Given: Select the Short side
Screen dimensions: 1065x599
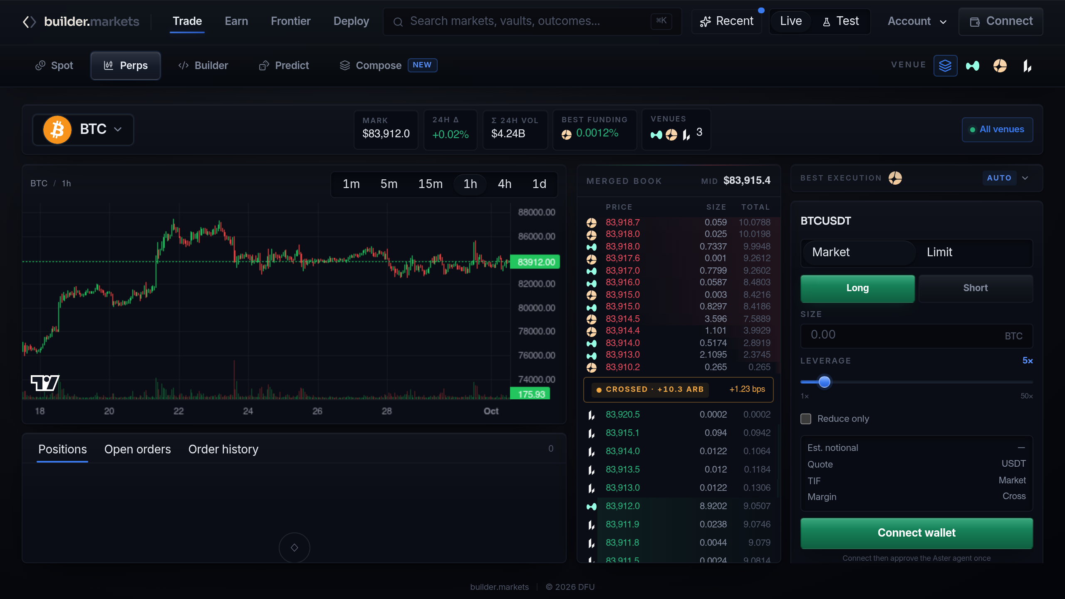Looking at the screenshot, I should tap(976, 288).
